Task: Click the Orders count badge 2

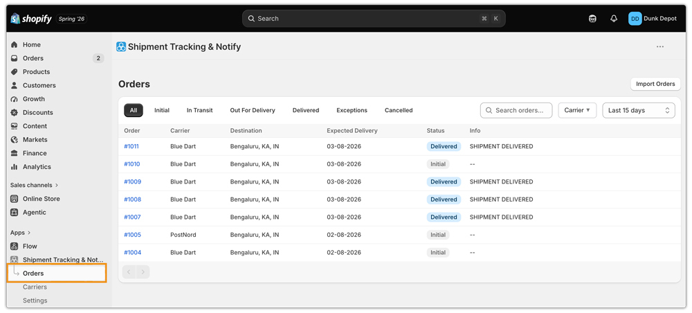Action: pos(98,58)
